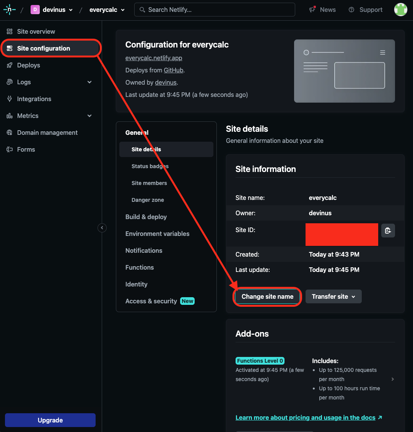Click the Functions Level 0 badge
The image size is (413, 432).
click(260, 361)
